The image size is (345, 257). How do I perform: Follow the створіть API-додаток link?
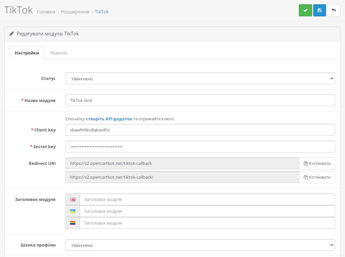(x=109, y=119)
